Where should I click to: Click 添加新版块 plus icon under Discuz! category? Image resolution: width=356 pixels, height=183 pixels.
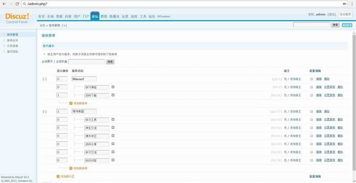point(71,103)
